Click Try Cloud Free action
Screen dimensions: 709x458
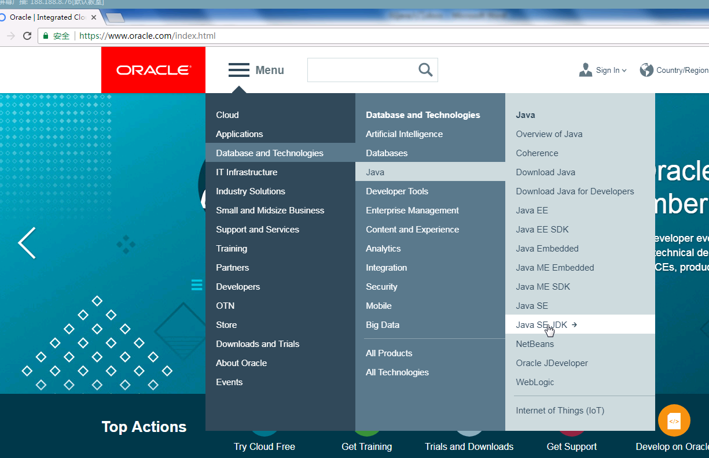(x=265, y=446)
